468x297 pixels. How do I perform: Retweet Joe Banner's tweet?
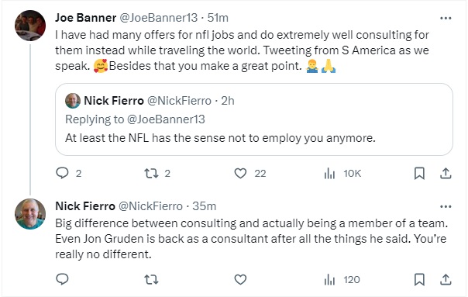tap(151, 173)
